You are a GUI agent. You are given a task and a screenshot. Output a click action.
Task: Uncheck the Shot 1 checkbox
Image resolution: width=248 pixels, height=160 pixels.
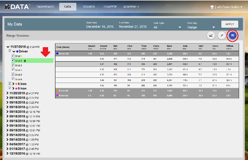(13, 56)
